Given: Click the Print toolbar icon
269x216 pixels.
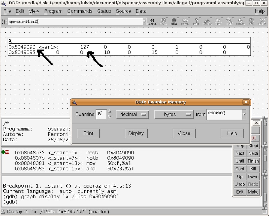Looking at the screenshot, I should pyautogui.click(x=196, y=22).
